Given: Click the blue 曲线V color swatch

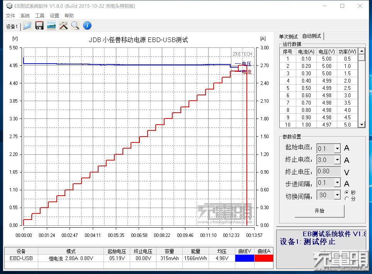Looking at the screenshot, I should coord(245,258).
